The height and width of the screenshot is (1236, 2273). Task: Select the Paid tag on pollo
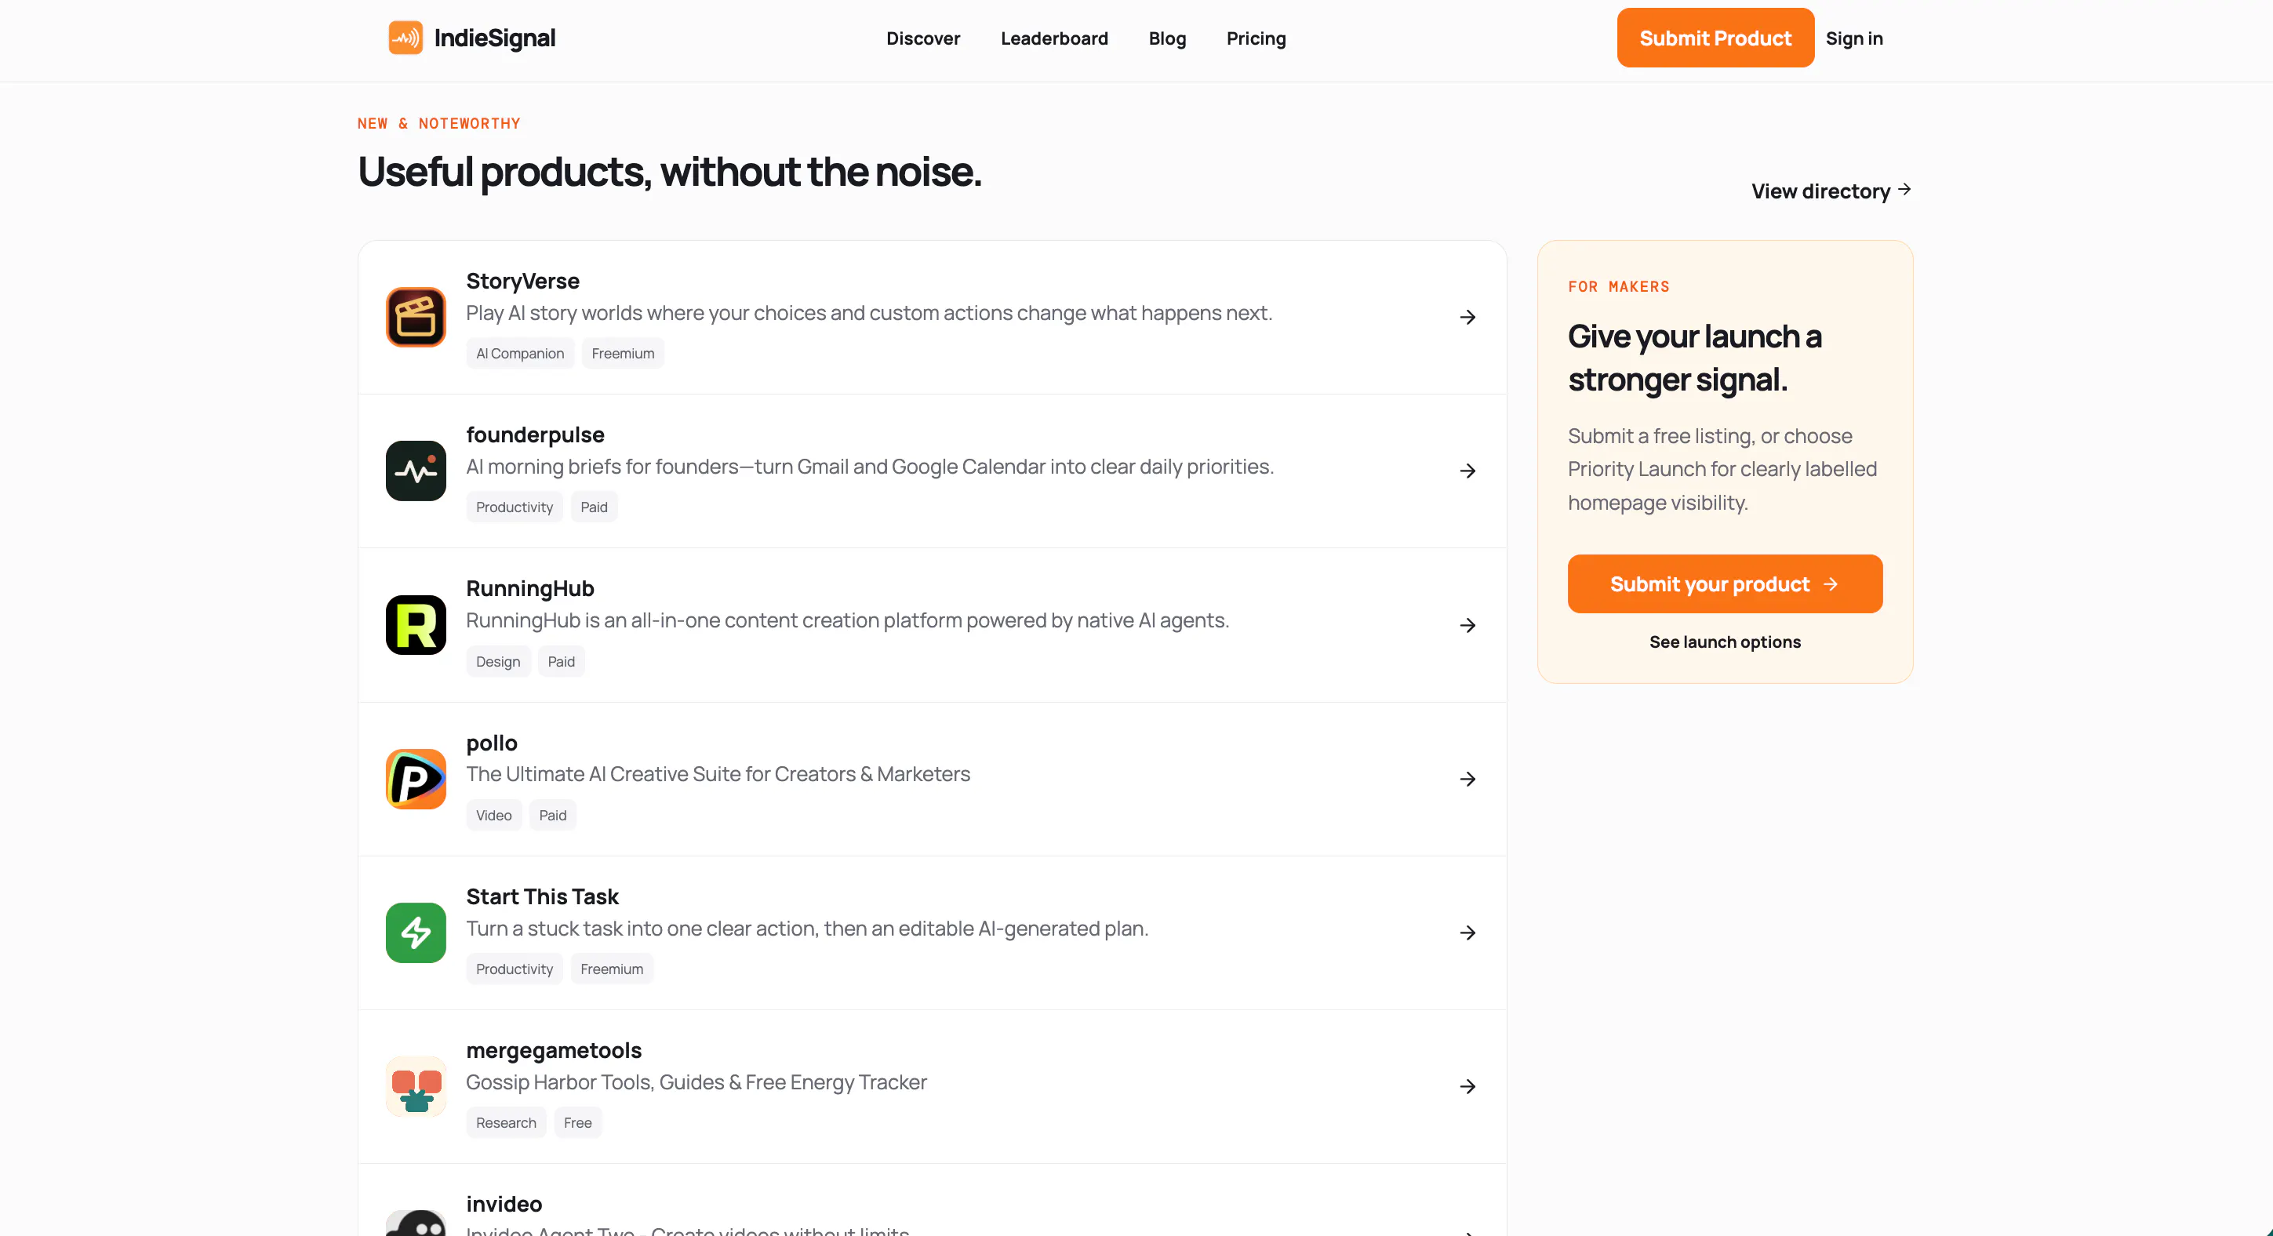(552, 815)
